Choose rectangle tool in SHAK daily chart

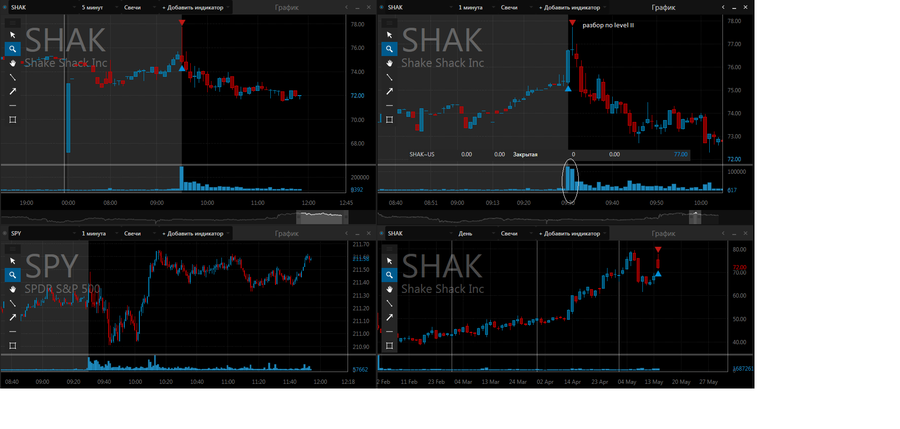389,346
